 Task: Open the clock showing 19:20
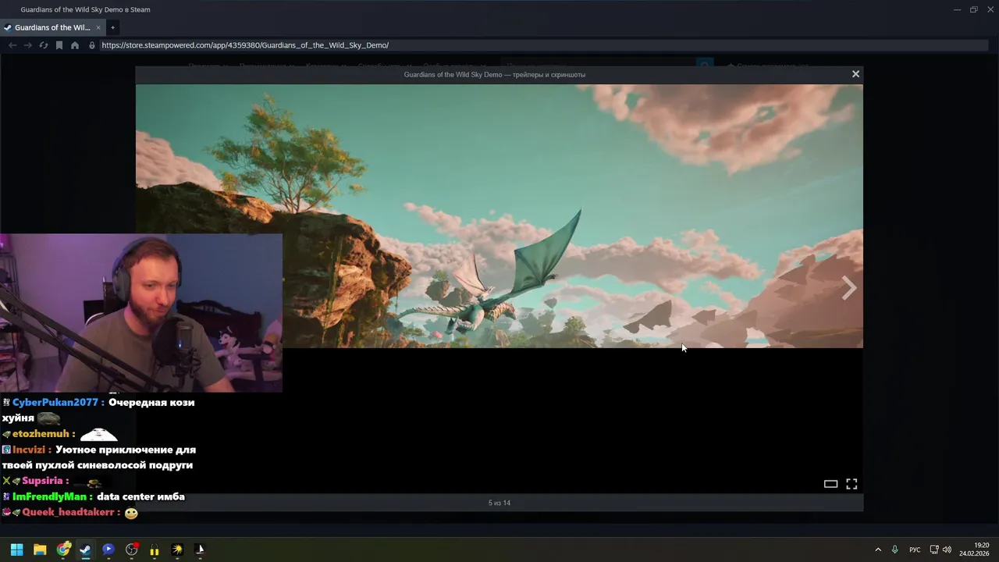[x=974, y=550]
